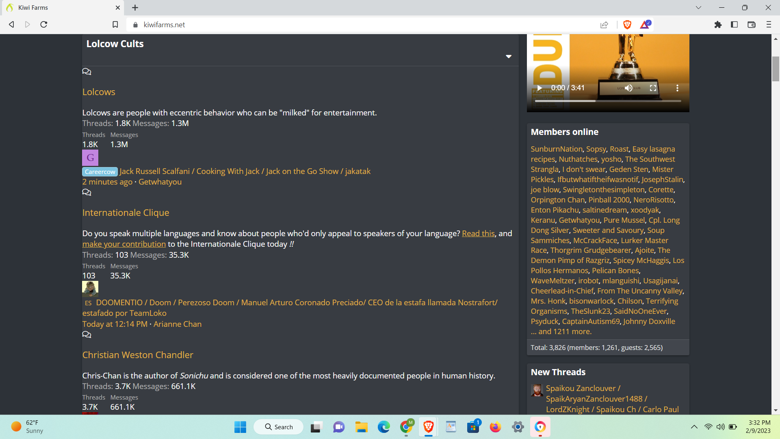Open the share page icon in the address bar

click(604, 25)
